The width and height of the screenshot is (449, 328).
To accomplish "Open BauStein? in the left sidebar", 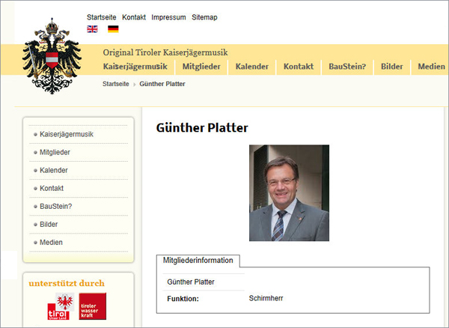I will coord(56,206).
